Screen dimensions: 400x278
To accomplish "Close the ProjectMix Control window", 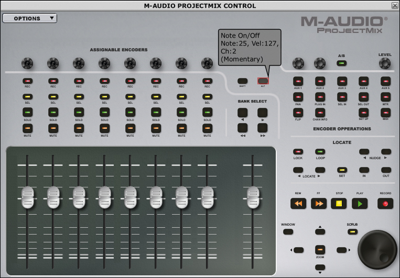I will pos(395,5).
